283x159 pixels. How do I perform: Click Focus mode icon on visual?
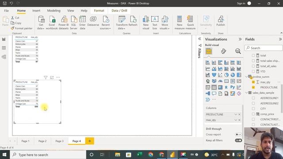point(52,78)
